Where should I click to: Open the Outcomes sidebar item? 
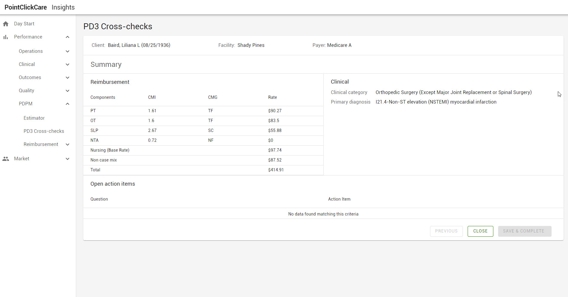tap(30, 77)
